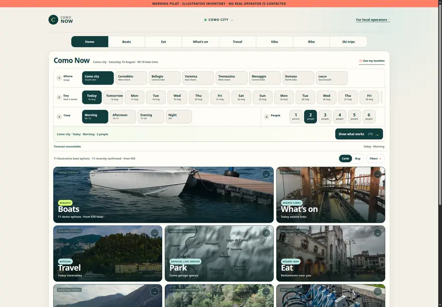Select Today 15 Aug day chip
Screen dimensions: 442x307
click(x=92, y=97)
